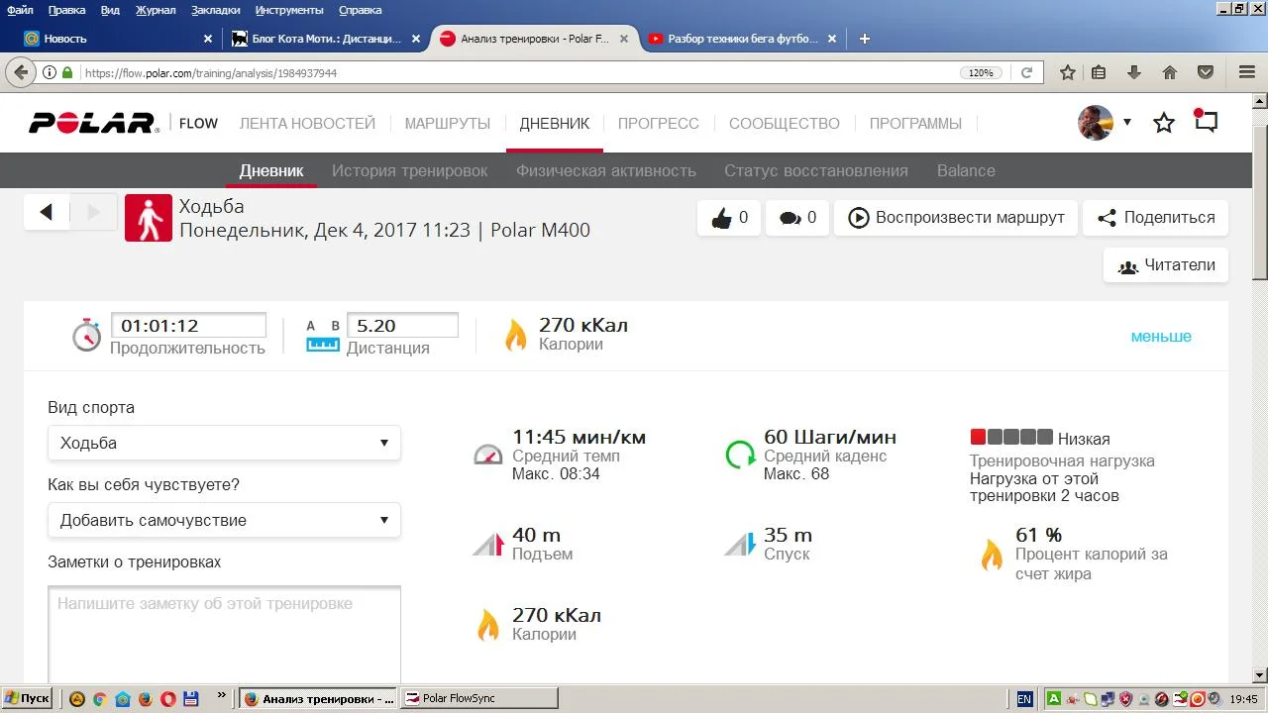The height and width of the screenshot is (713, 1268).
Task: Click Воспроизвести маршрут button
Action: pyautogui.click(x=956, y=218)
